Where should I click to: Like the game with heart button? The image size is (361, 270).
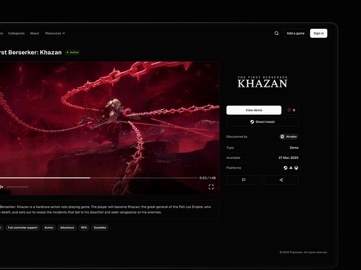[291, 110]
